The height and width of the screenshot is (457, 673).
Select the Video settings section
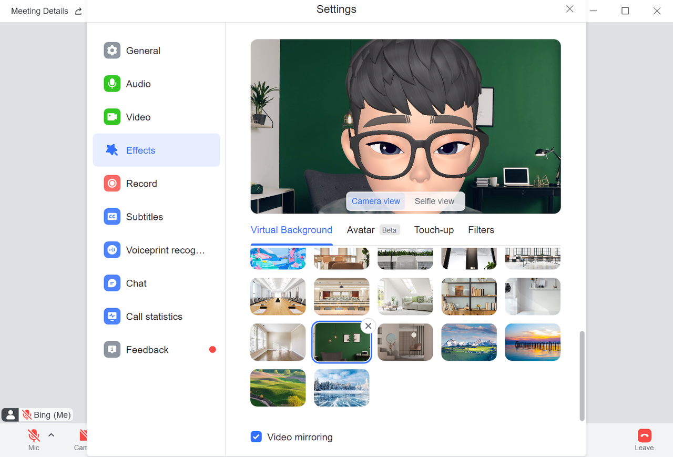point(138,117)
